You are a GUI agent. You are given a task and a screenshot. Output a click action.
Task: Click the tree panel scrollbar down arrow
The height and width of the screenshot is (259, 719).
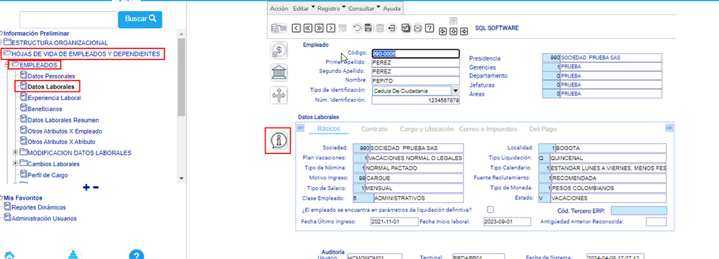tap(181, 178)
